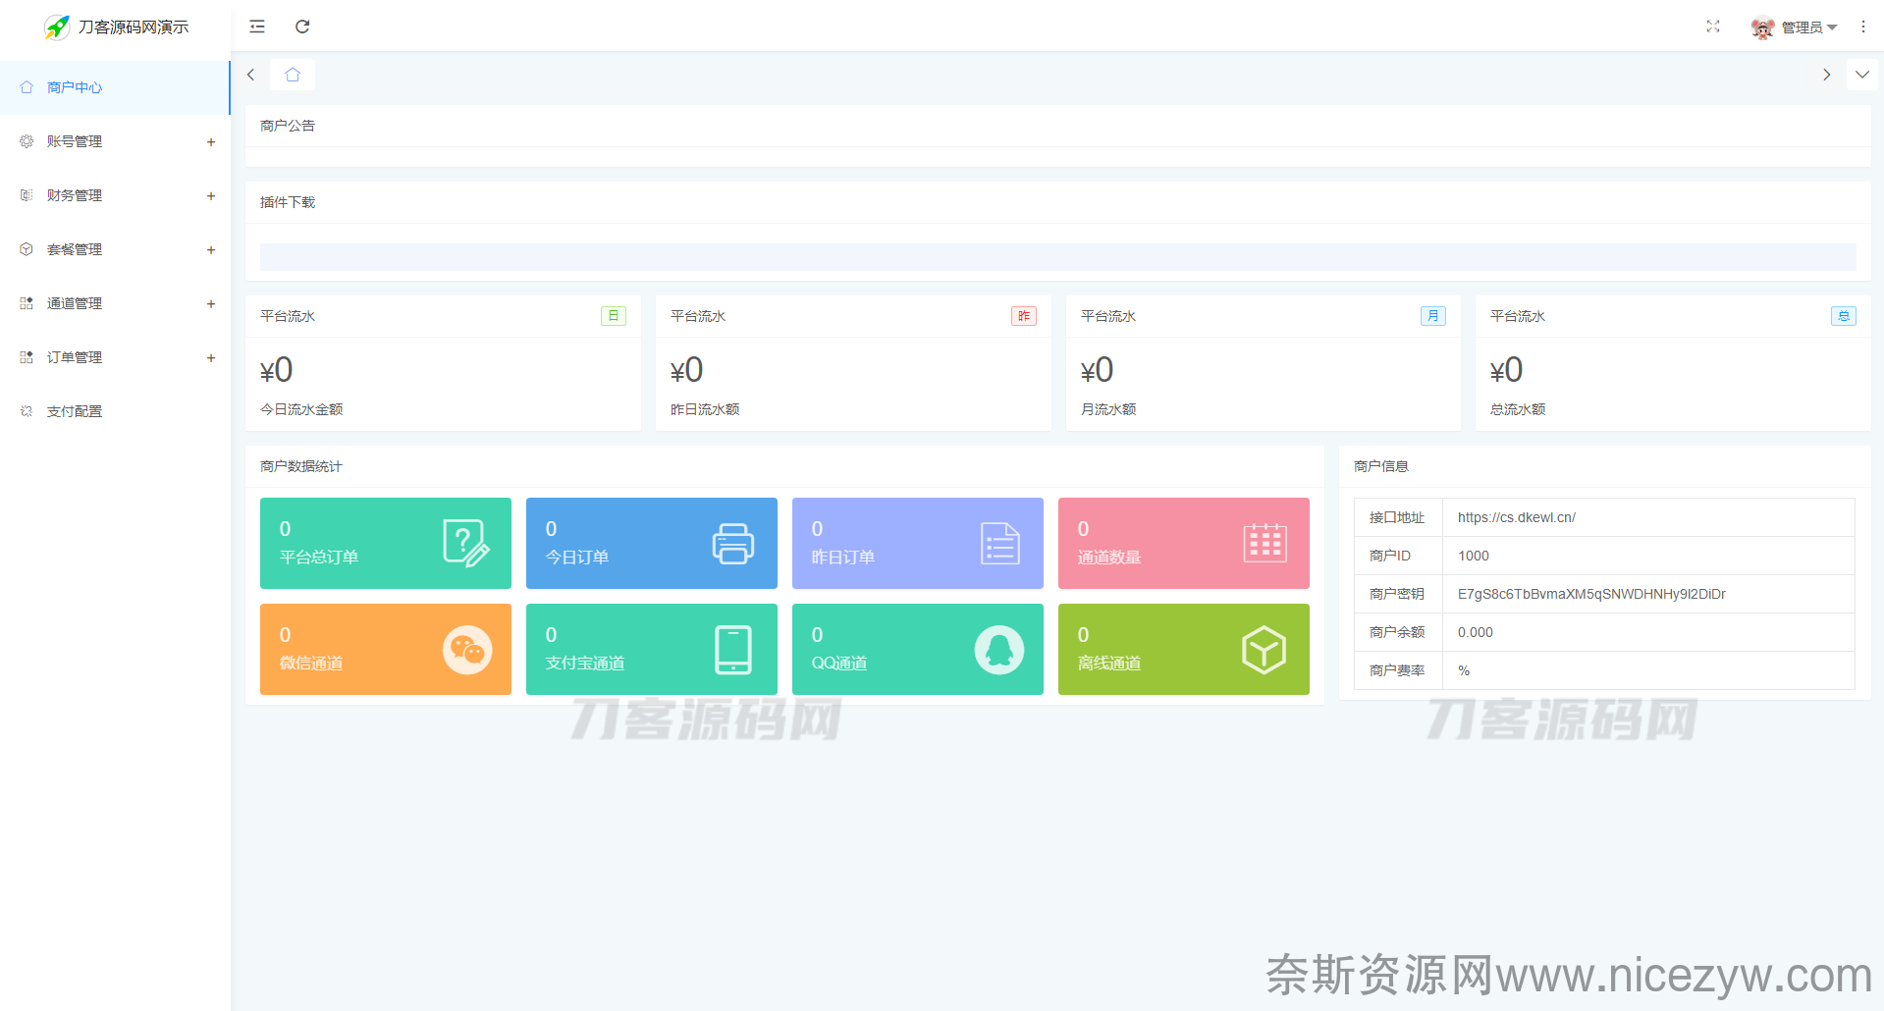The width and height of the screenshot is (1884, 1011).
Task: Select the 商户余额 value 0.000
Action: point(1476,632)
